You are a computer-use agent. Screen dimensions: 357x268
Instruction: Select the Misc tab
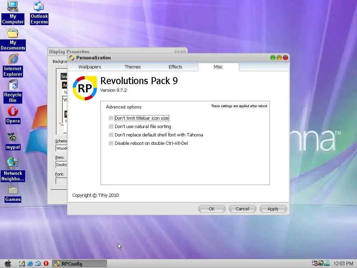218,67
